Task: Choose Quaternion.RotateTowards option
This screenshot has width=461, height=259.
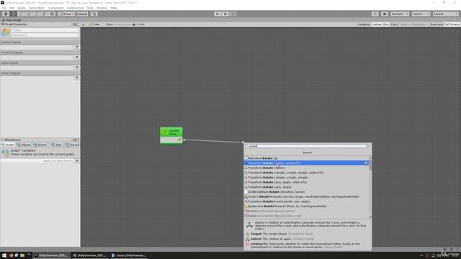Action: tap(305, 206)
